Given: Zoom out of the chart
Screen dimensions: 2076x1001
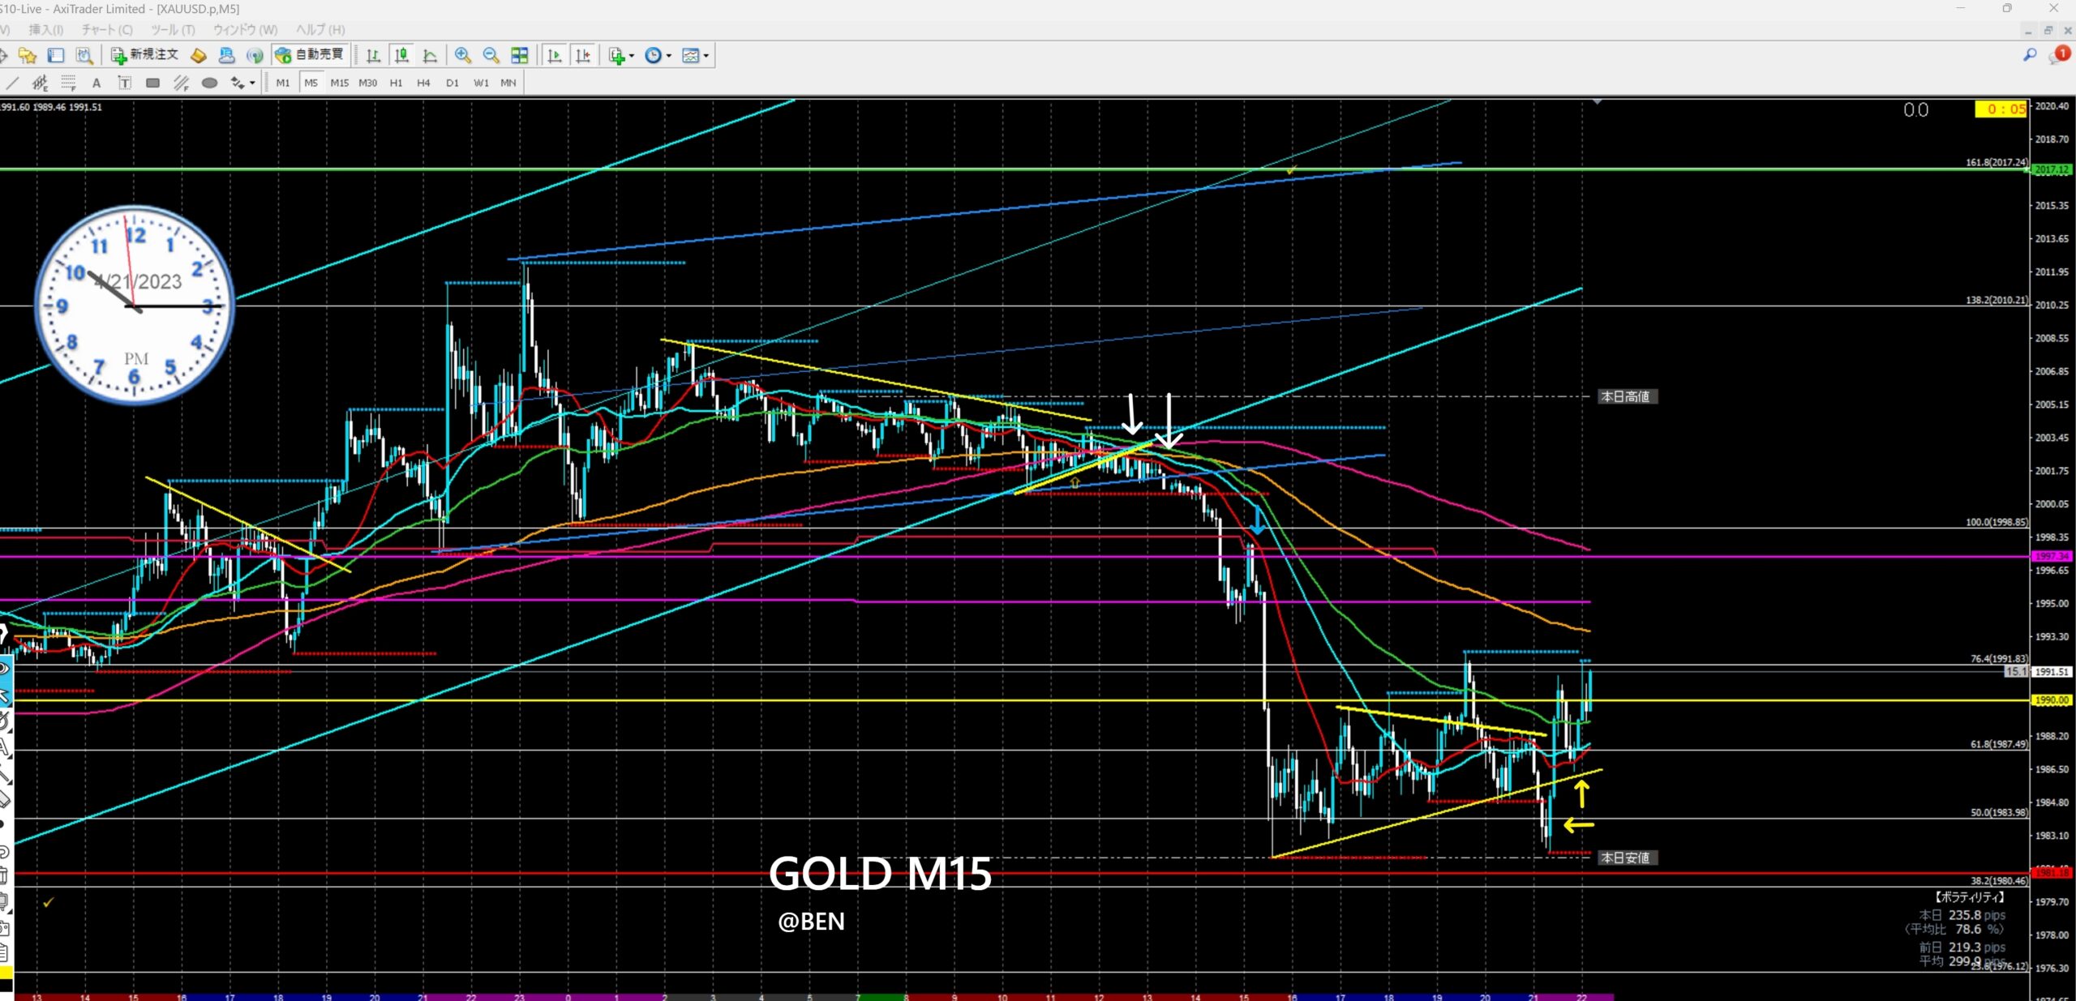Looking at the screenshot, I should tap(491, 55).
